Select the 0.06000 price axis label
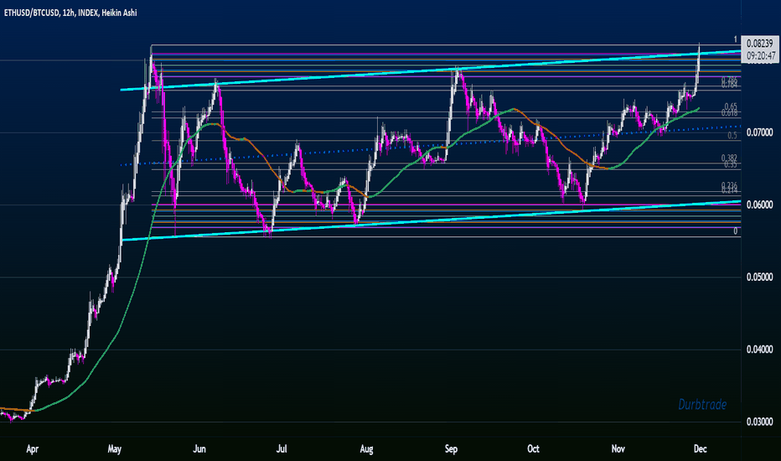This screenshot has width=781, height=461. [759, 205]
